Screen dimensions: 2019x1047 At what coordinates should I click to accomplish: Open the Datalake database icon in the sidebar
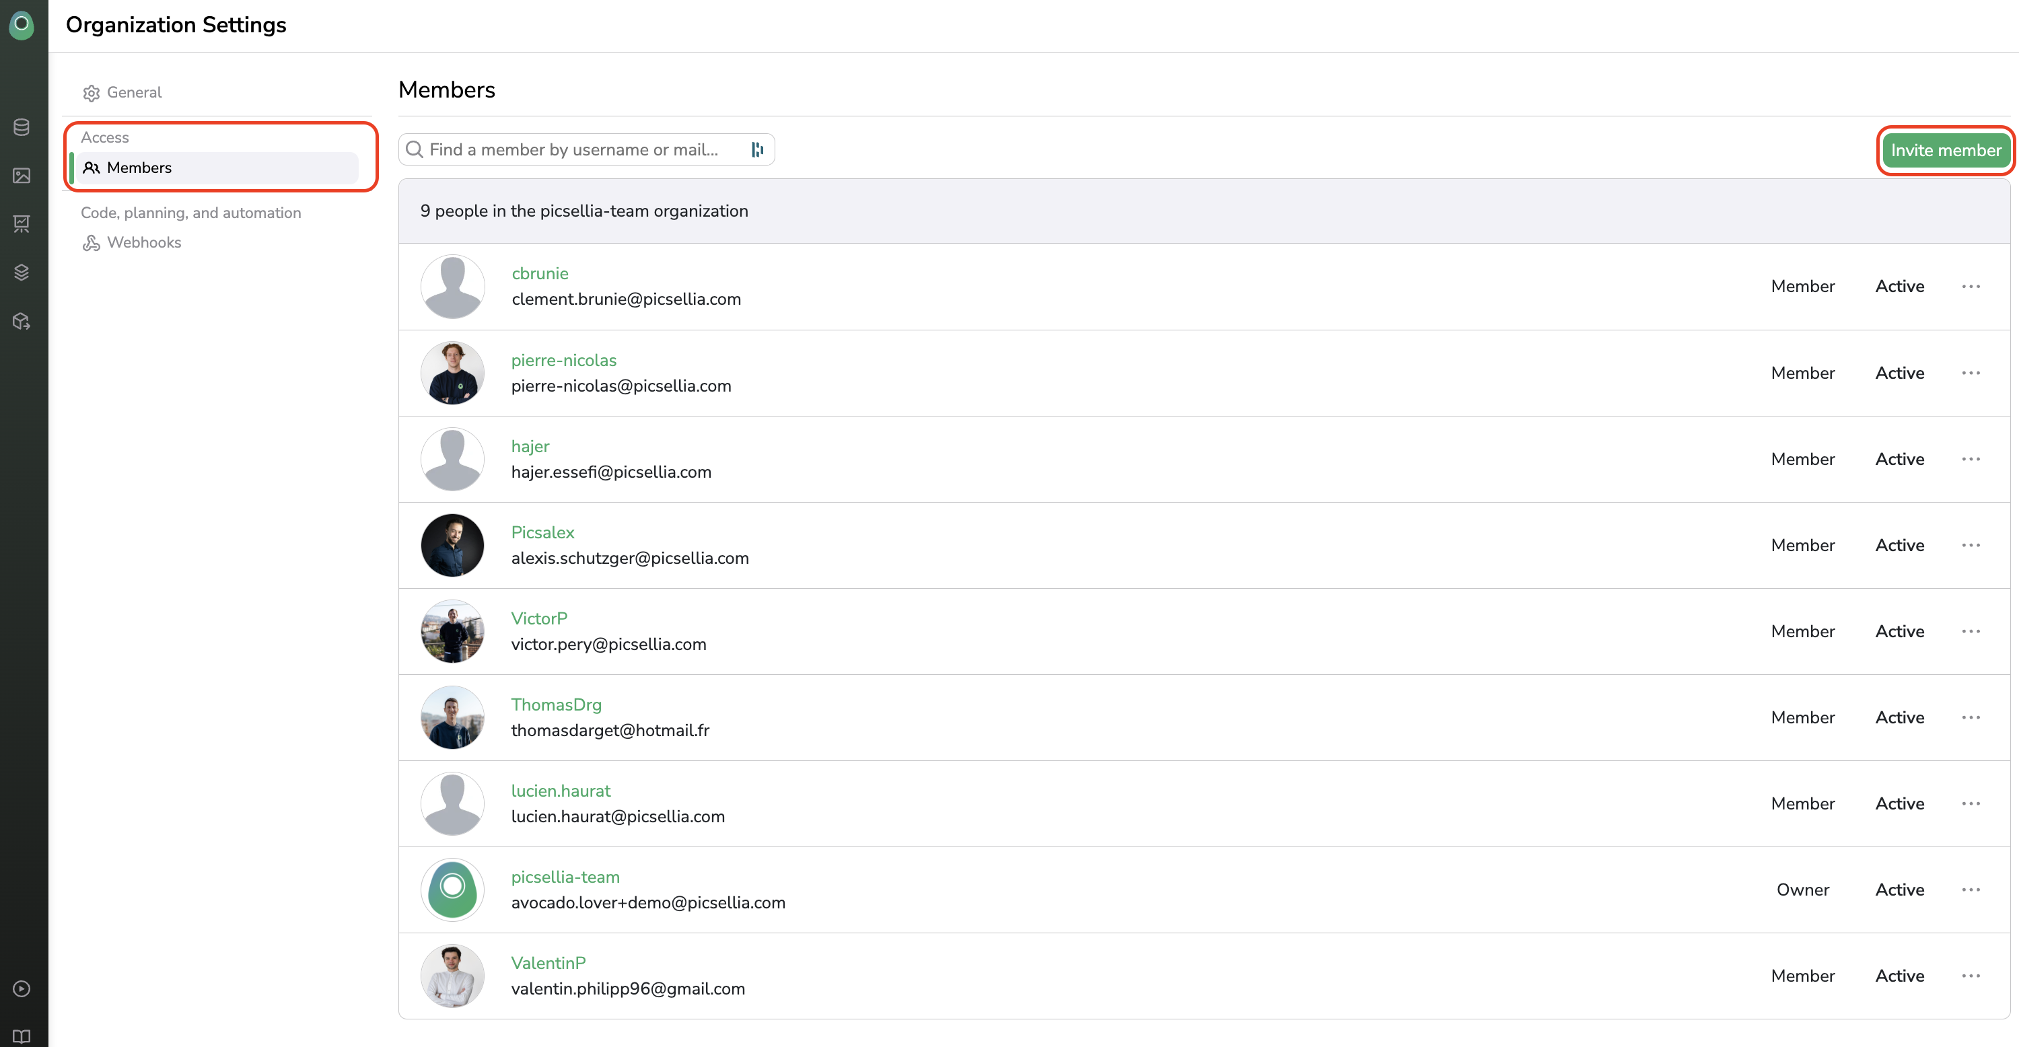(22, 127)
